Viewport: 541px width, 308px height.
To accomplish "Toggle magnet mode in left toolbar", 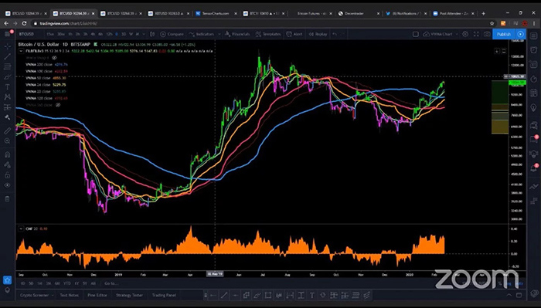I will click(7, 154).
